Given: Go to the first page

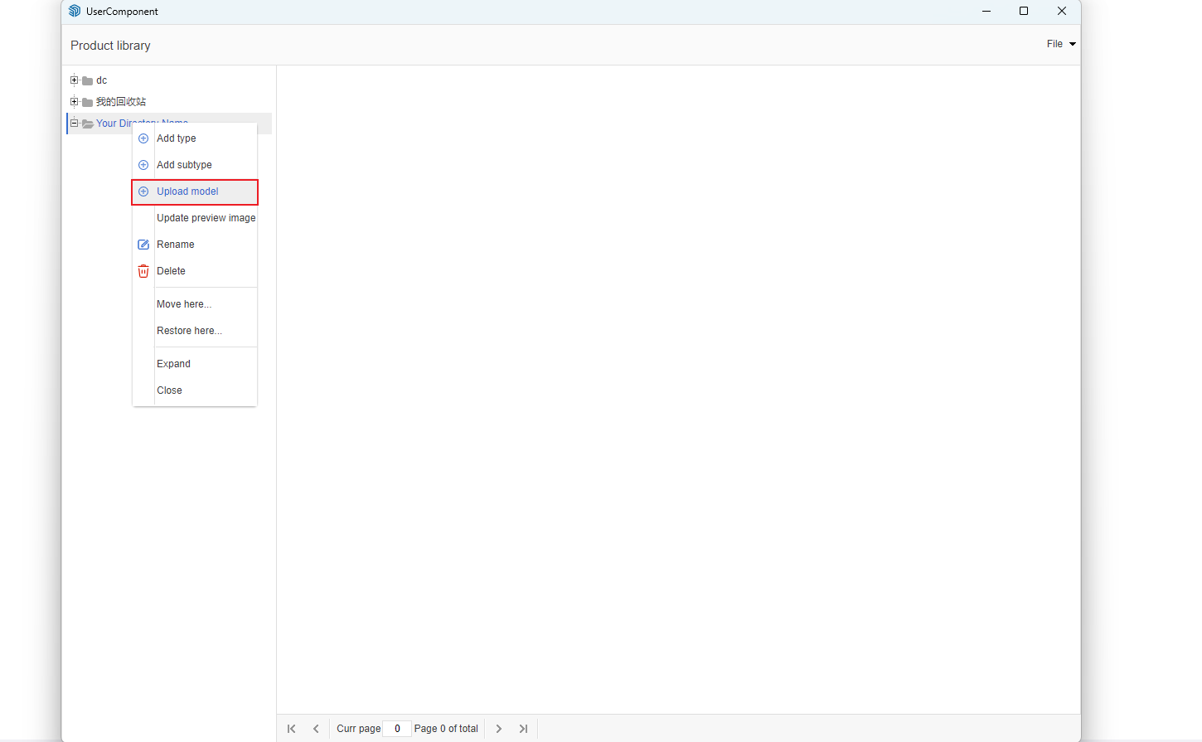Looking at the screenshot, I should [x=291, y=729].
